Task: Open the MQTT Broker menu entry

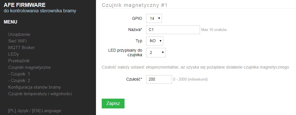Action: coord(21,48)
